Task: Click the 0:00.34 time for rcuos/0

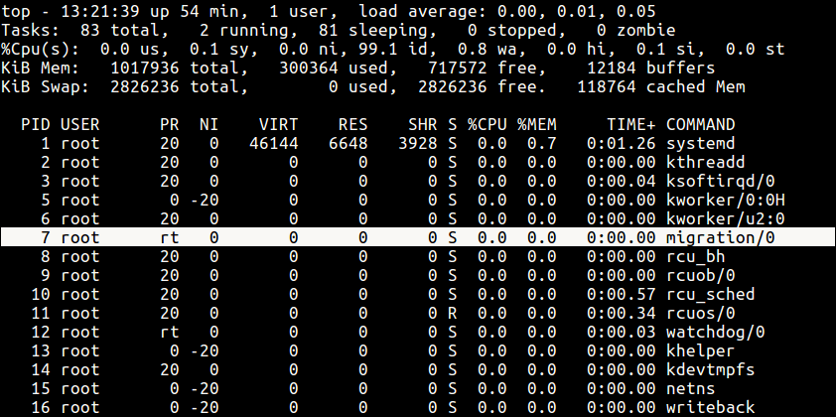Action: 622,313
